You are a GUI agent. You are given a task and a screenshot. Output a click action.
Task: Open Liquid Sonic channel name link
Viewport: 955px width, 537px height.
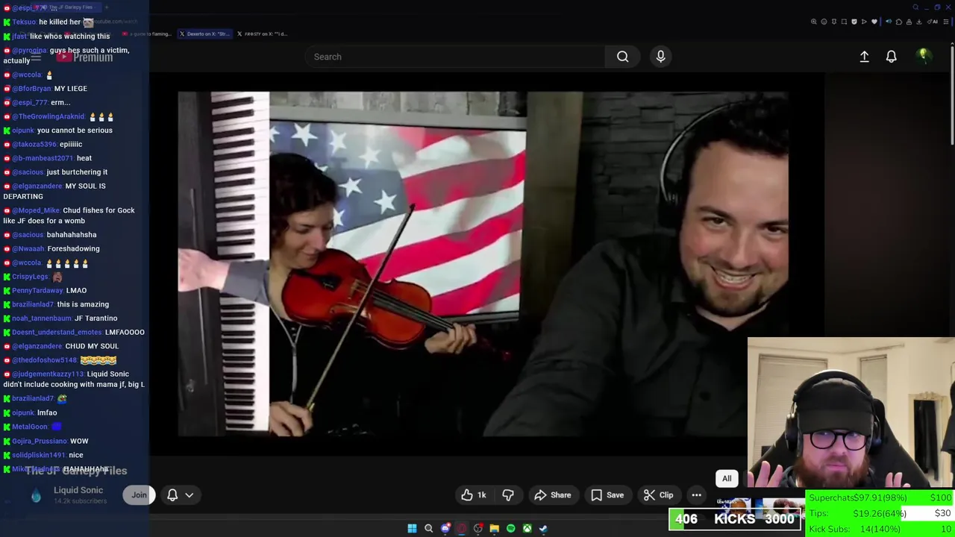pyautogui.click(x=78, y=490)
